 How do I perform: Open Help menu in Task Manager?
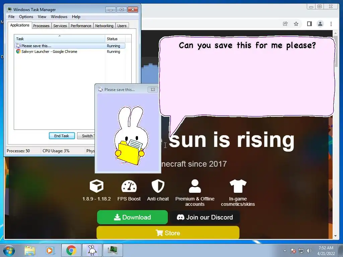coord(76,17)
